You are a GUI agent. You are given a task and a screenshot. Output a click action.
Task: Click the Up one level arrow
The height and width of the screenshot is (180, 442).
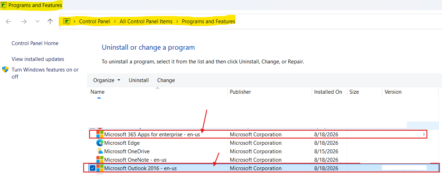50,21
